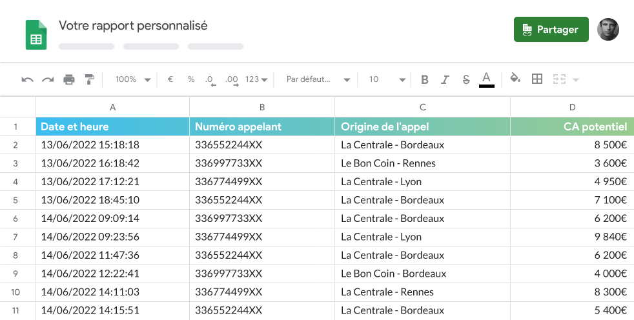The height and width of the screenshot is (320, 634).
Task: Open the text color picker
Action: (x=486, y=79)
